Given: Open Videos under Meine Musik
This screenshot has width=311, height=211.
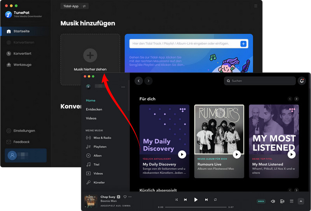Looking at the screenshot, I should tap(94, 174).
